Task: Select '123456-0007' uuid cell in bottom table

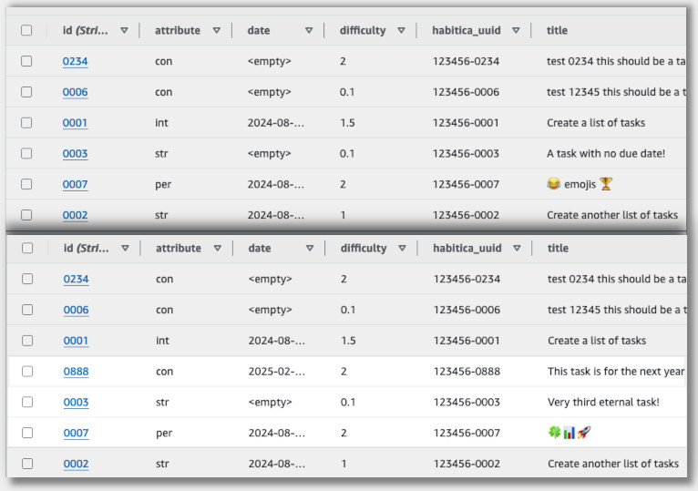Action: pyautogui.click(x=467, y=432)
